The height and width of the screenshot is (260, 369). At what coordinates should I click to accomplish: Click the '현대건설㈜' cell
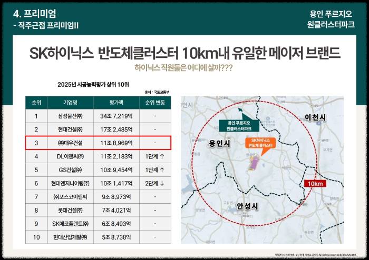coord(70,129)
